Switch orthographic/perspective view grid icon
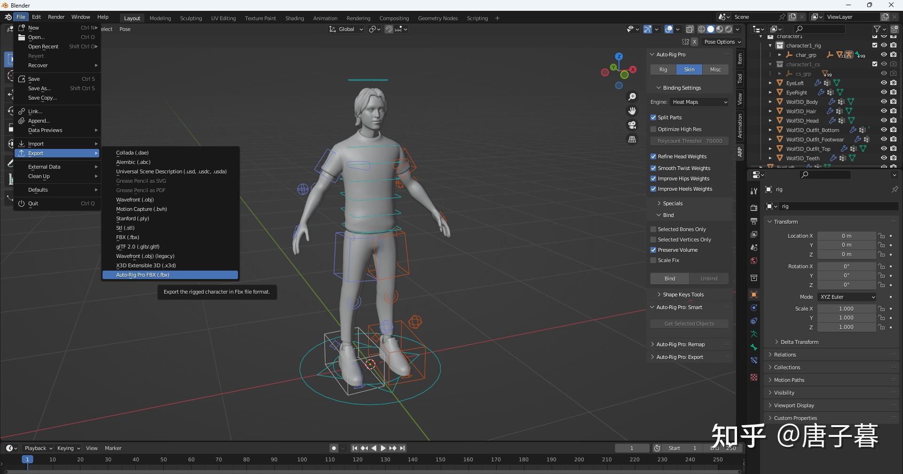Screen dimensions: 903x474 point(632,140)
